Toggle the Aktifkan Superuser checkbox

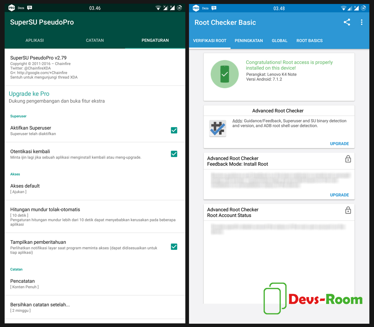click(x=174, y=130)
